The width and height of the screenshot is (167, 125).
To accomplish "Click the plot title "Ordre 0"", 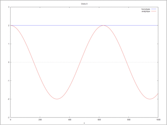I will click(84, 4).
